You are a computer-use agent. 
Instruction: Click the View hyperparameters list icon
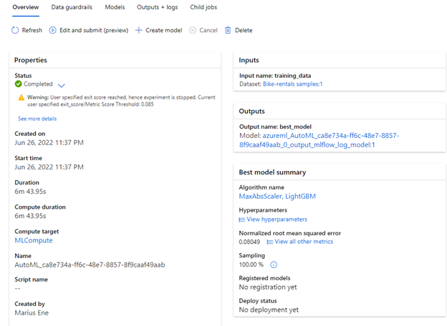[x=242, y=219]
